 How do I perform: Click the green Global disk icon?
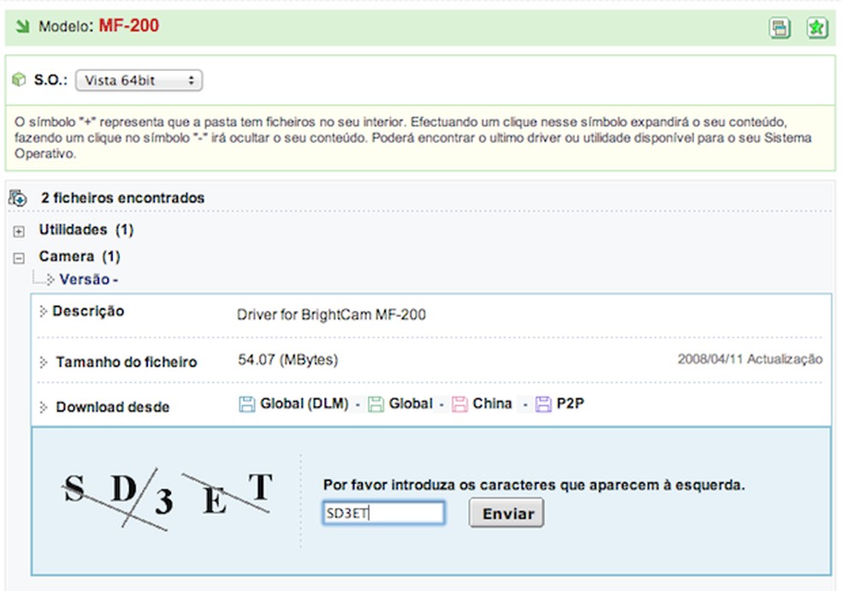click(376, 404)
